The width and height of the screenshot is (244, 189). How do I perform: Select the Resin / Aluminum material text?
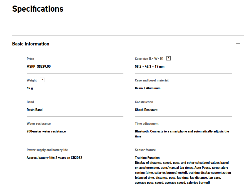[x=148, y=88]
